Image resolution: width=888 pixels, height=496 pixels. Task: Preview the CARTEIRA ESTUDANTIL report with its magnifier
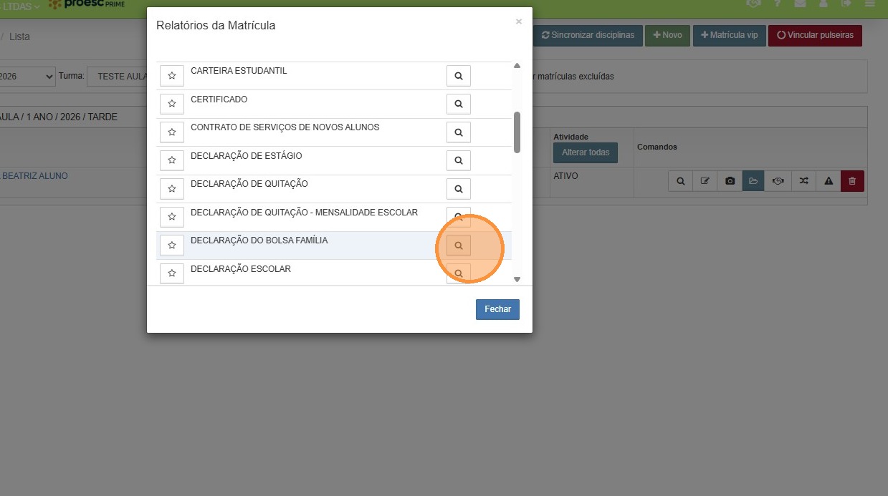(459, 75)
